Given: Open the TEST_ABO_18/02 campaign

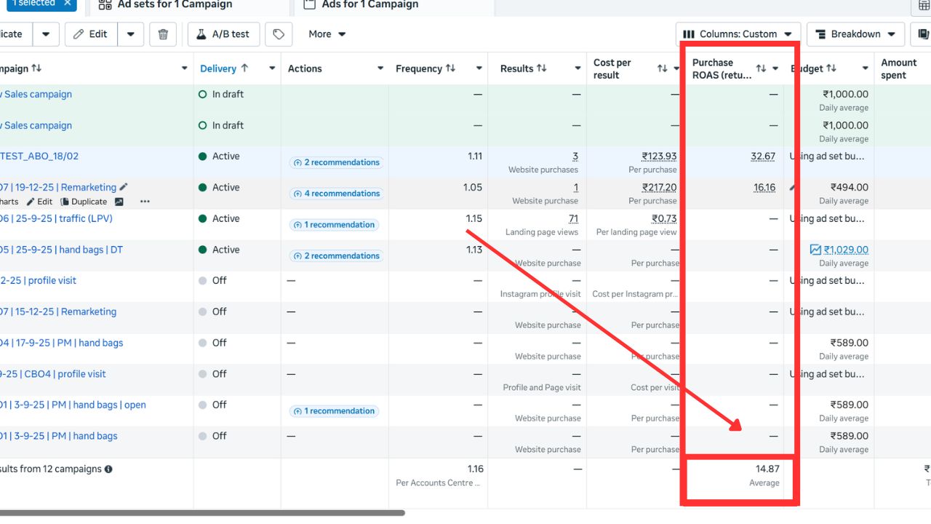Looking at the screenshot, I should tap(40, 156).
